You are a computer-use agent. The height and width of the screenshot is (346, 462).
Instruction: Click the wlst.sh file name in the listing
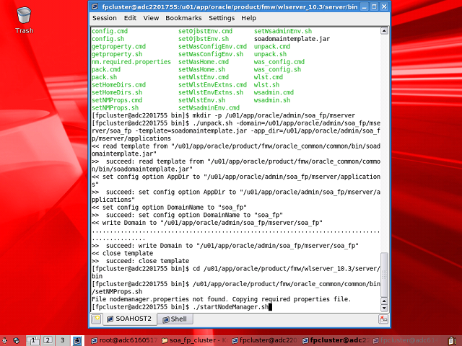266,85
